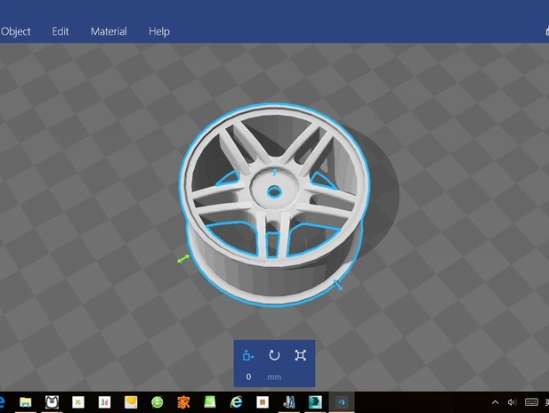Viewport: 549px width, 413px height.
Task: Select the Move tool icon
Action: click(x=248, y=355)
